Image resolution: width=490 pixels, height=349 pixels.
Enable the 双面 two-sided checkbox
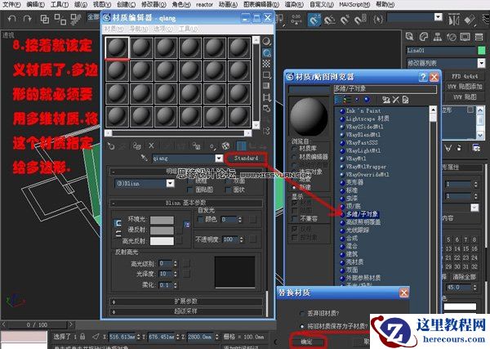pyautogui.click(x=228, y=181)
